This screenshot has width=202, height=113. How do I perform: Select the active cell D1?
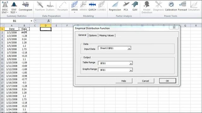pos(45,29)
